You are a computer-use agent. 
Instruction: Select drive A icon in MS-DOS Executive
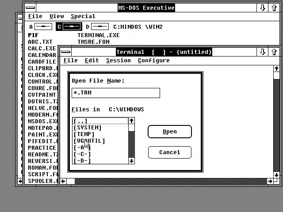43,26
